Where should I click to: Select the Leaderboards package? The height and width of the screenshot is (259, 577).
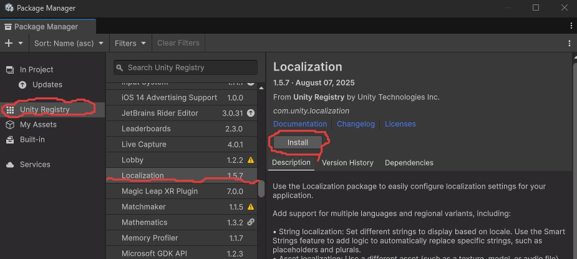click(182, 129)
